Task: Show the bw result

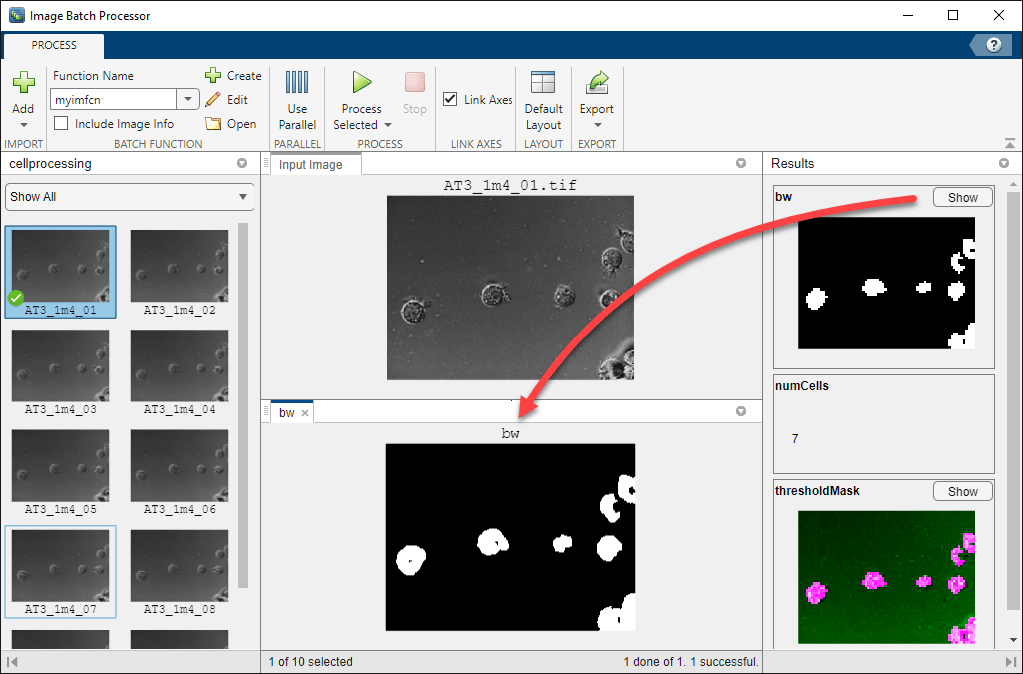Action: 962,198
